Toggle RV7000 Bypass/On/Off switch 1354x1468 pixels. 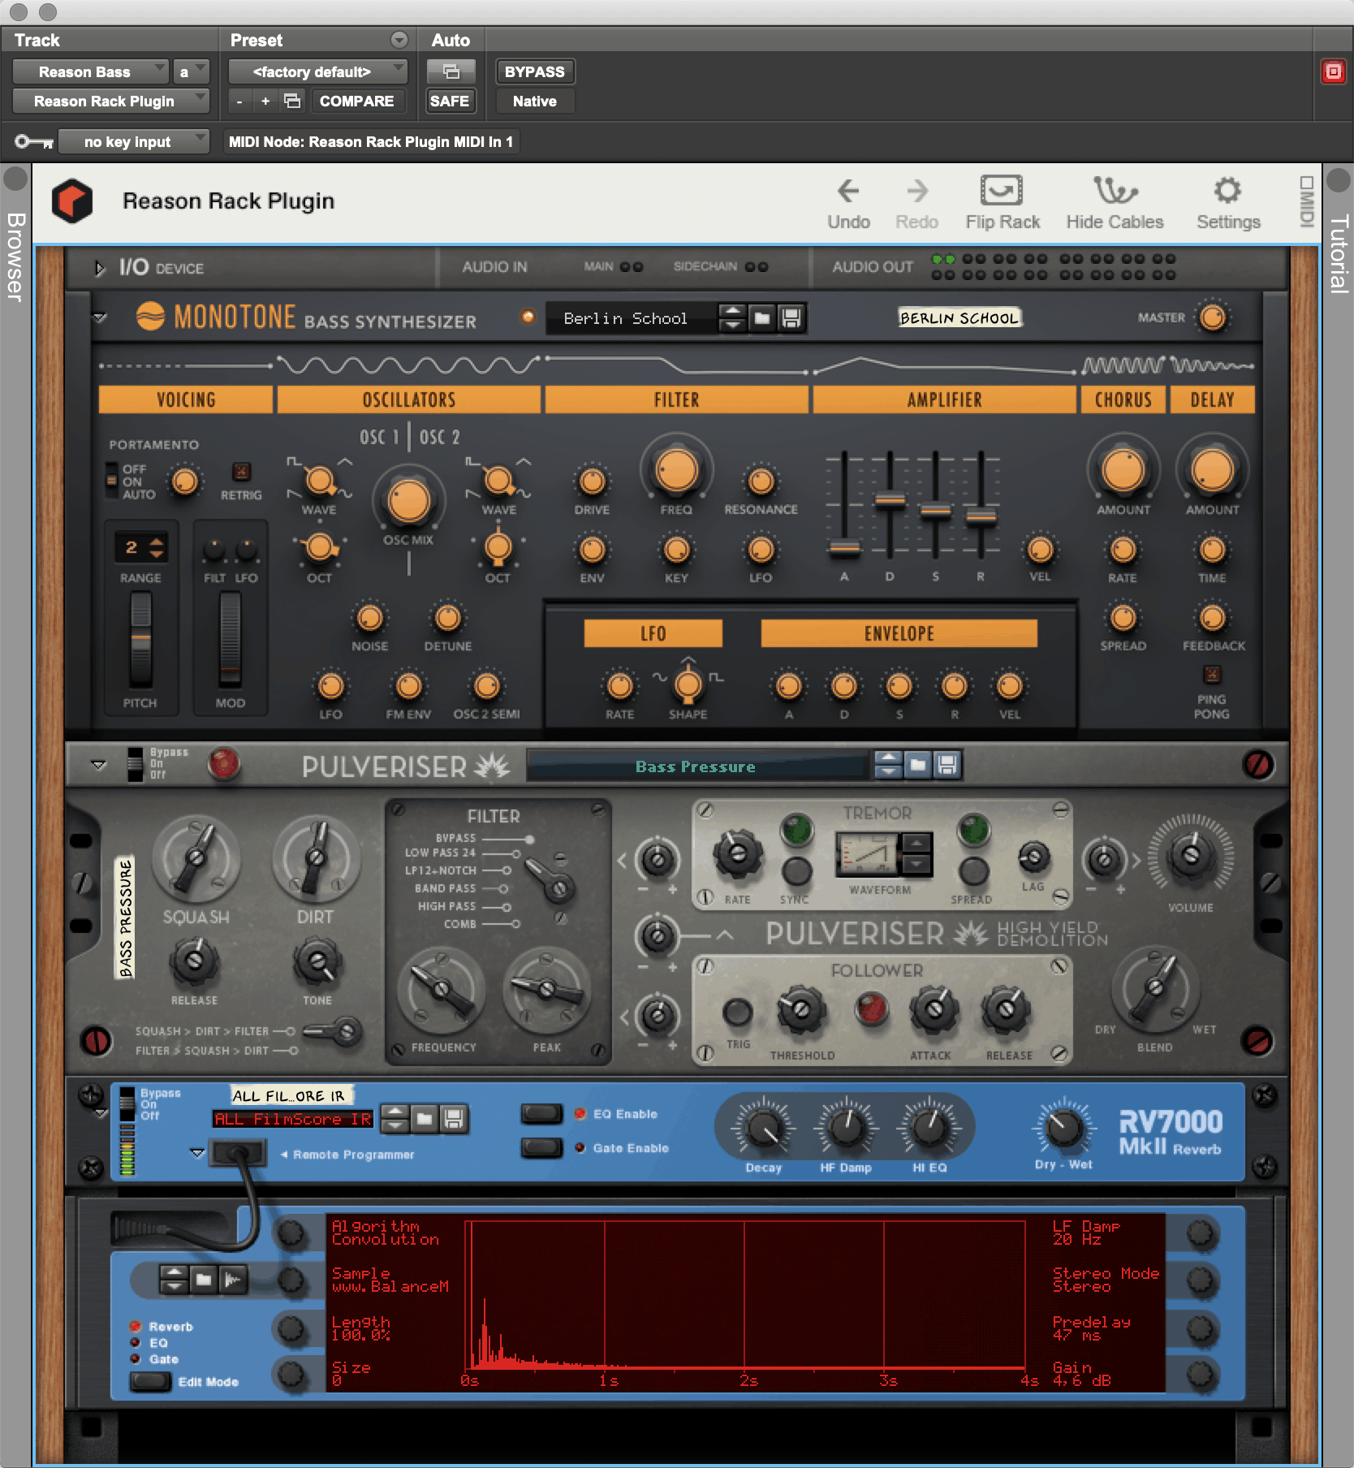[x=127, y=1104]
